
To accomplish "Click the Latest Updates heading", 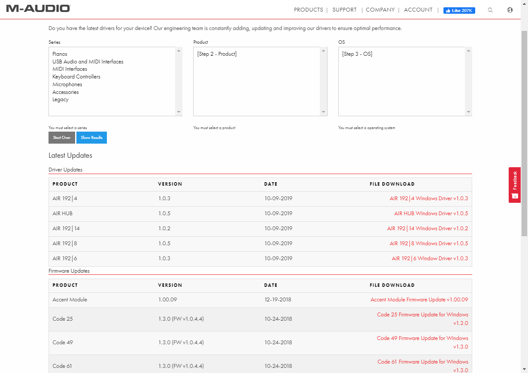I will pos(70,155).
